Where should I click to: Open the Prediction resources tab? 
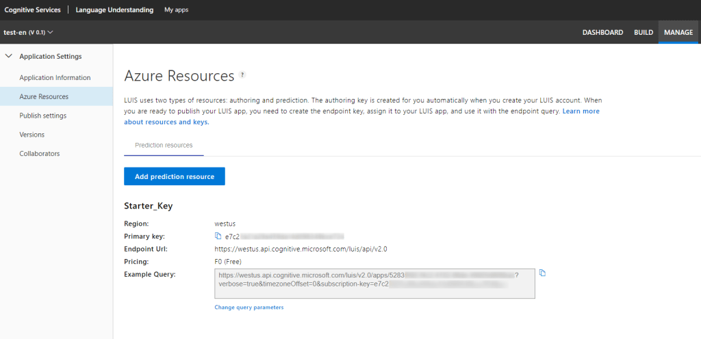point(164,146)
